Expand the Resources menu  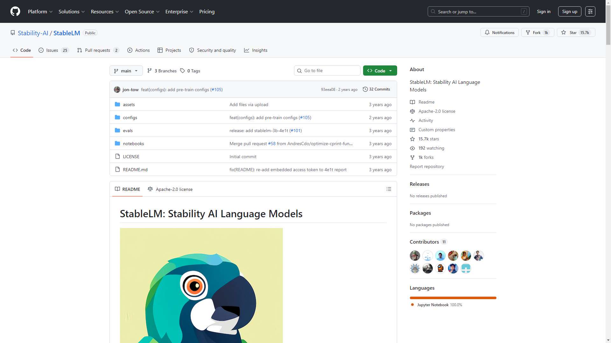(105, 11)
